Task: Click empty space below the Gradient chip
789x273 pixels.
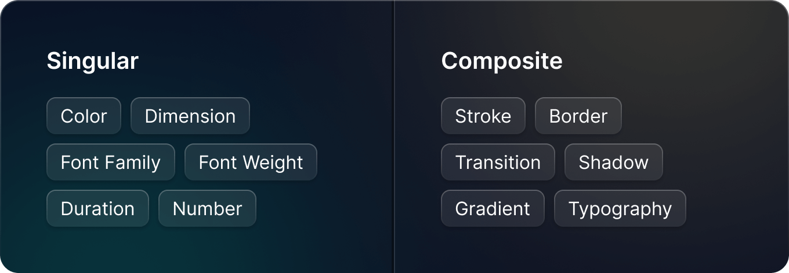Action: coord(493,249)
